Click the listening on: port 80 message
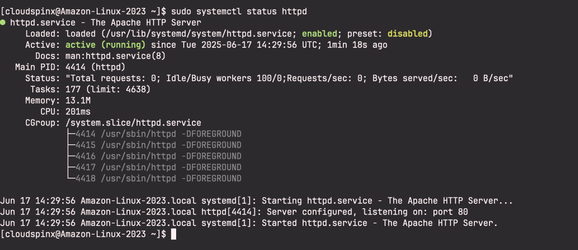This screenshot has height=250, width=578. coord(418,212)
